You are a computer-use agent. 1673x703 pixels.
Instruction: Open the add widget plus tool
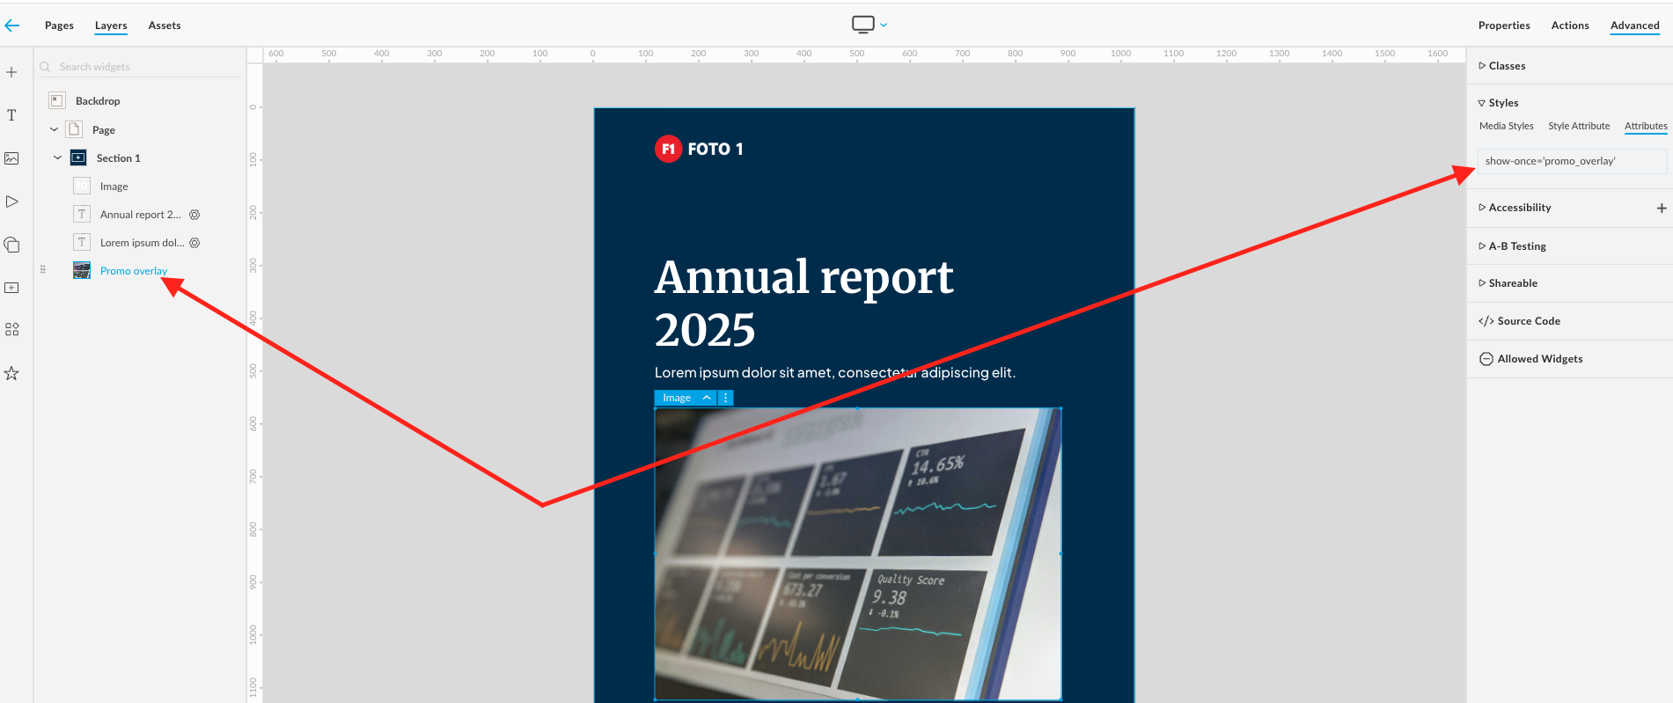point(11,72)
